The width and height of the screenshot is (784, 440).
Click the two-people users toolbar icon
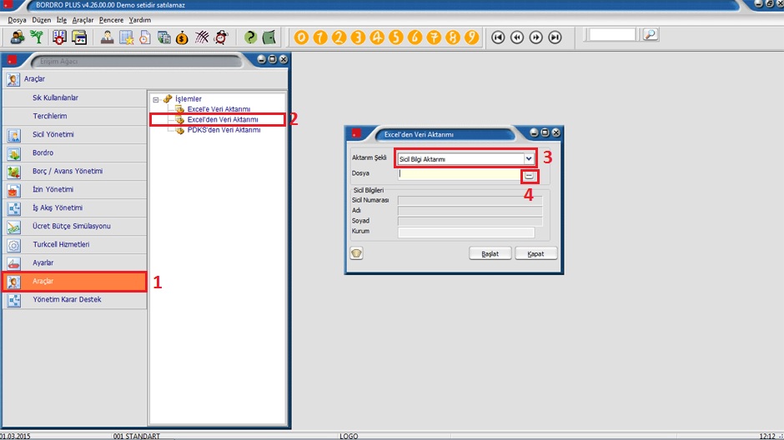coord(18,37)
